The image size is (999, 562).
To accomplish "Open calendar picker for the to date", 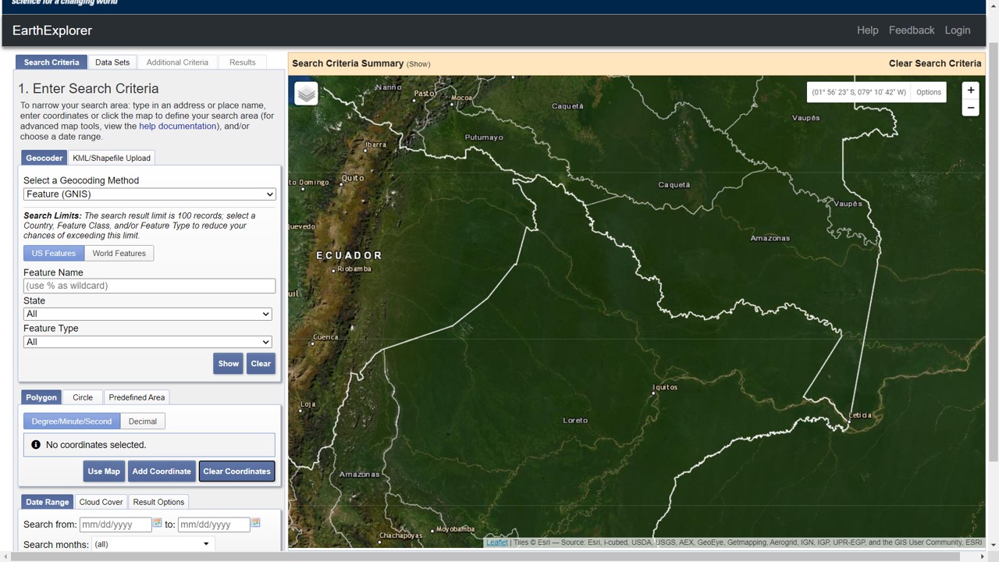I will pyautogui.click(x=255, y=523).
